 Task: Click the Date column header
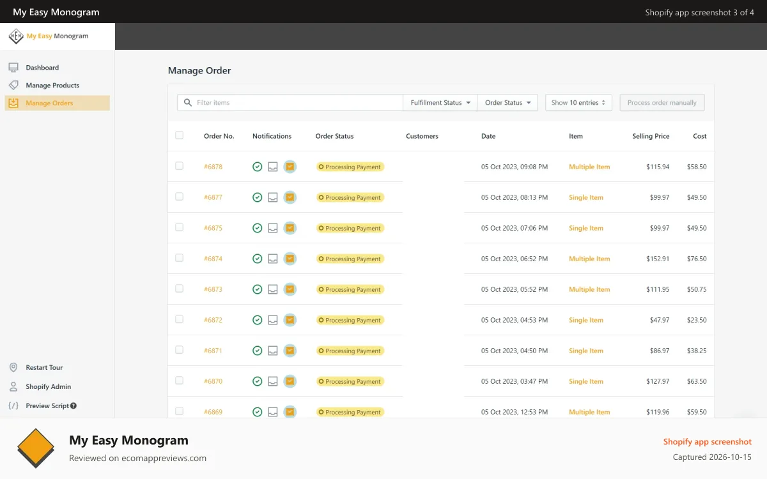pos(488,136)
